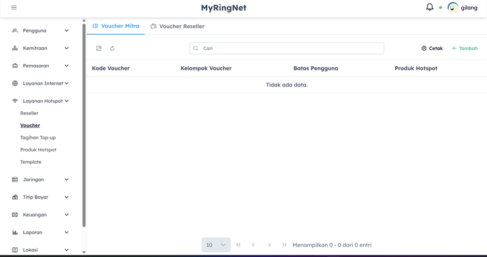The height and width of the screenshot is (257, 487).
Task: Open the hamburger menu in header
Action: [14, 8]
